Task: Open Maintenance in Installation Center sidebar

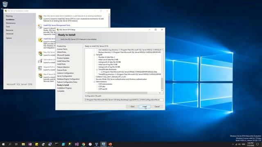Action: tap(11, 23)
